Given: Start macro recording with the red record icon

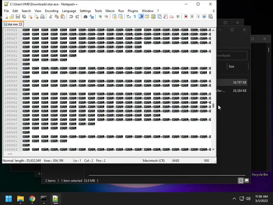Looking at the screenshot, I should 186,17.
